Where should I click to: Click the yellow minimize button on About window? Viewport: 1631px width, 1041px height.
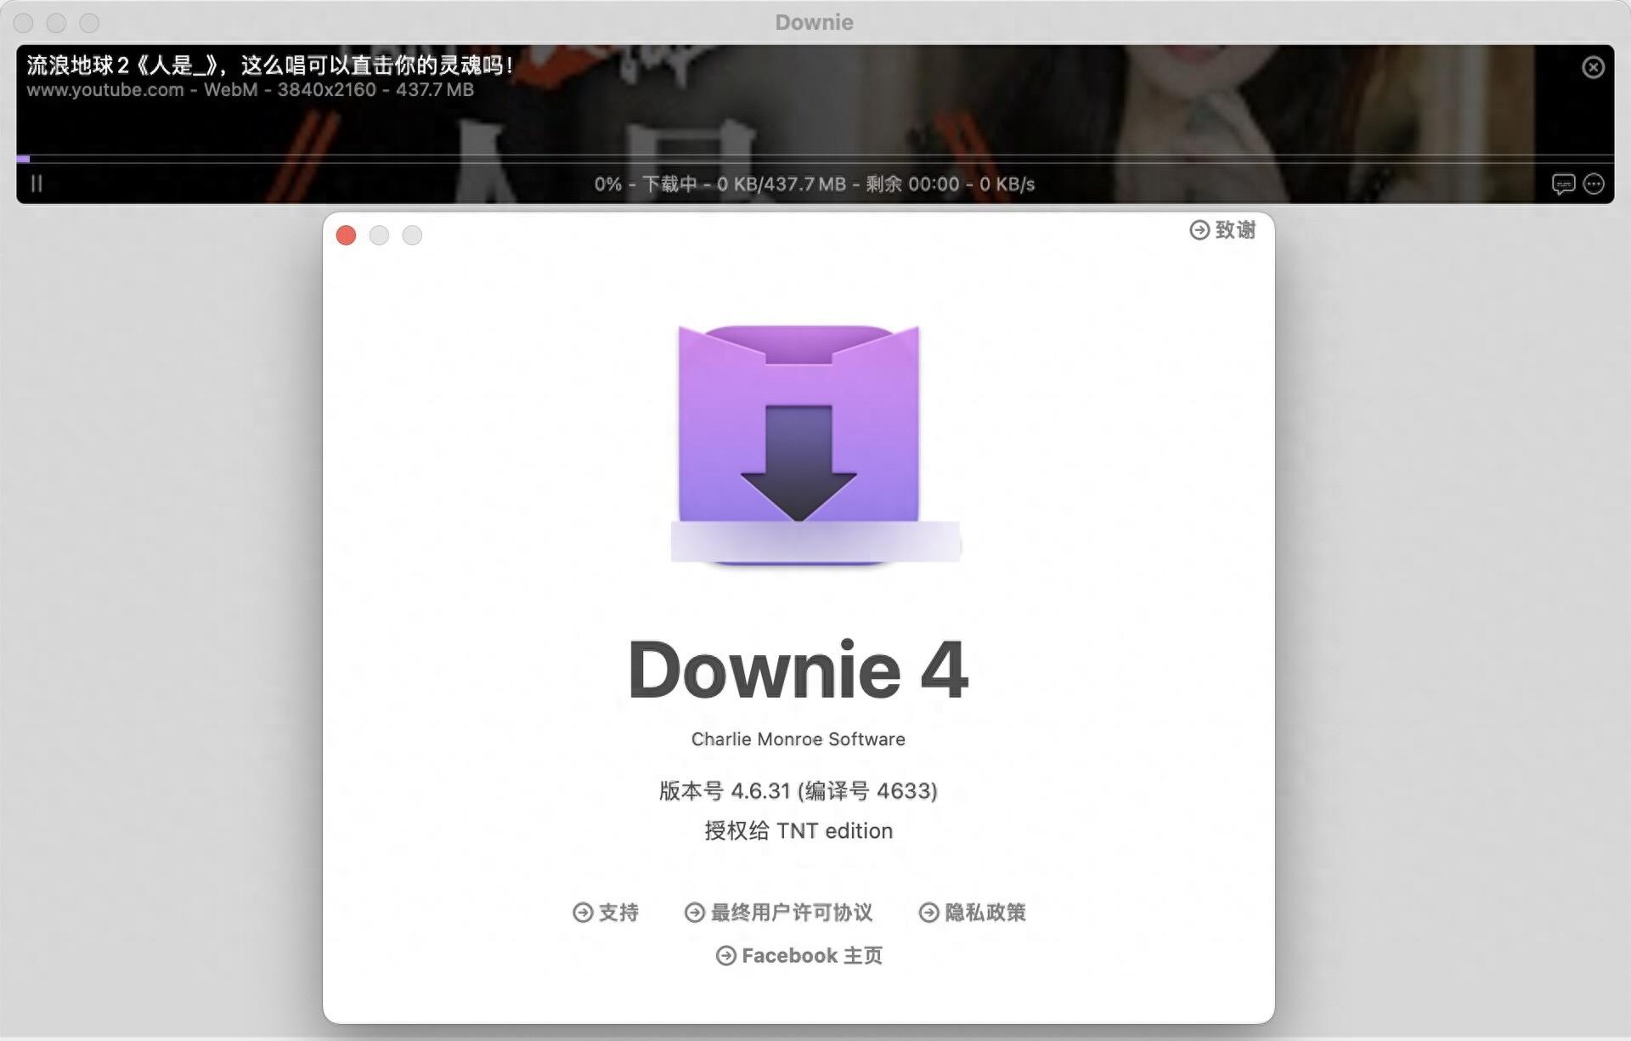coord(379,235)
